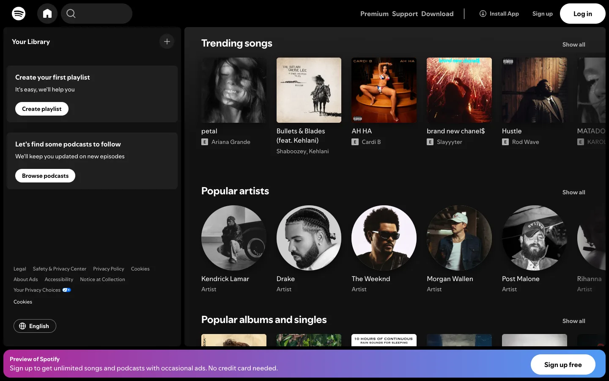
Task: Open the English language selector
Action: pyautogui.click(x=35, y=326)
